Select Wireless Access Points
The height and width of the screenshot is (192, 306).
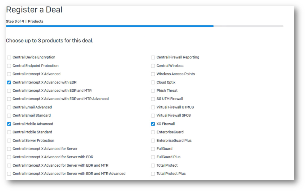153,74
